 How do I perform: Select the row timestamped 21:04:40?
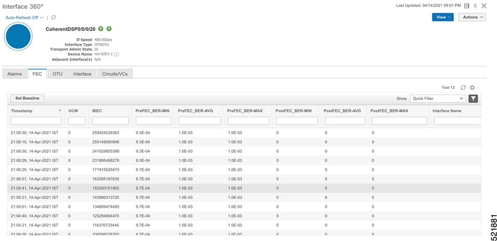pyautogui.click(x=244, y=216)
